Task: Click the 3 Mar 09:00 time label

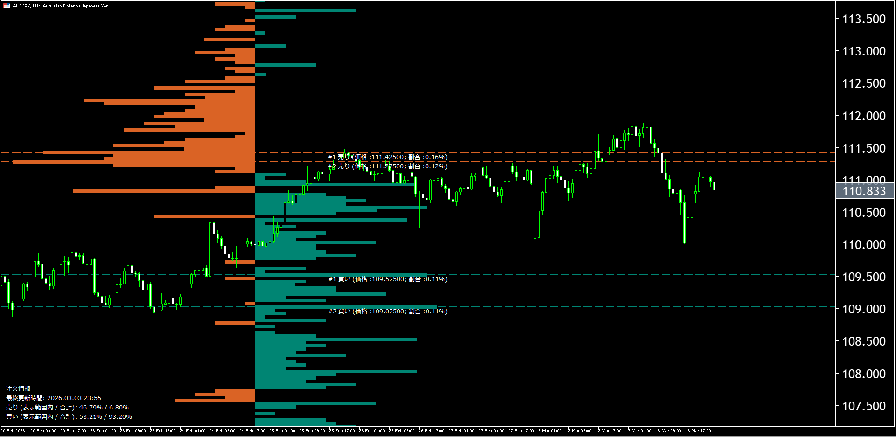Action: [669, 431]
